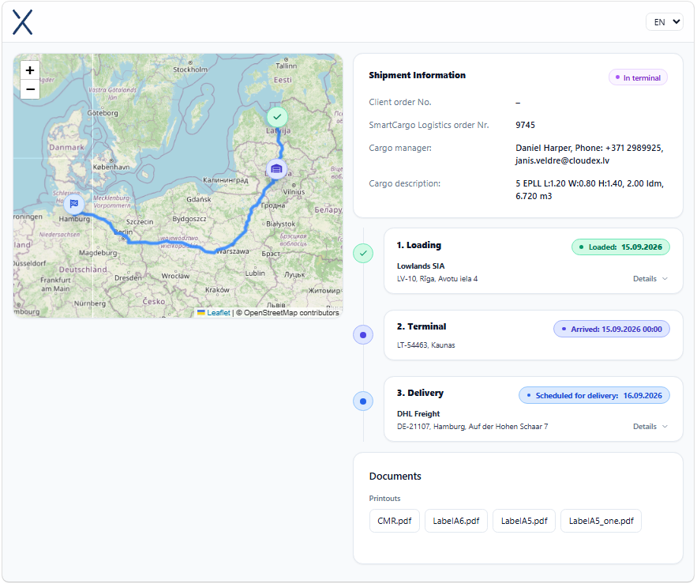Click the address LV-10, Rīga, Avotu iela 4
Screen dimensions: 697x584
coord(437,279)
